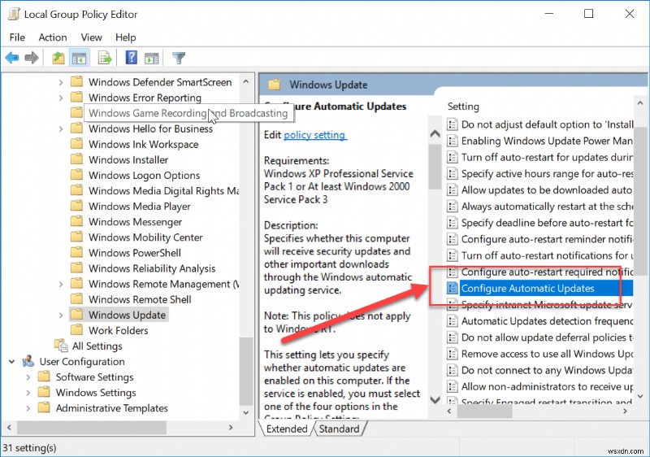The width and height of the screenshot is (650, 457).
Task: Click the Setting column header
Action: 463,107
